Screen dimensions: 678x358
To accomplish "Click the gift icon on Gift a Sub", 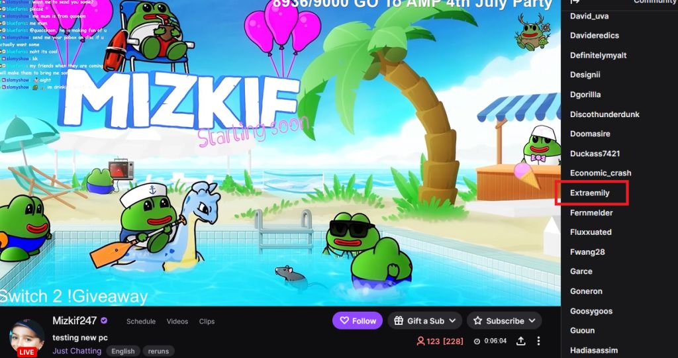I will (x=399, y=321).
